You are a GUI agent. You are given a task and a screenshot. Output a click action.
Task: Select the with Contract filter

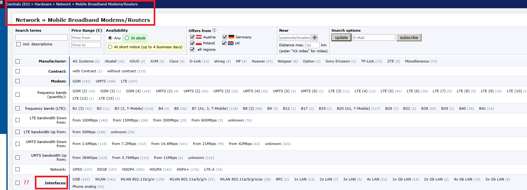84,71
